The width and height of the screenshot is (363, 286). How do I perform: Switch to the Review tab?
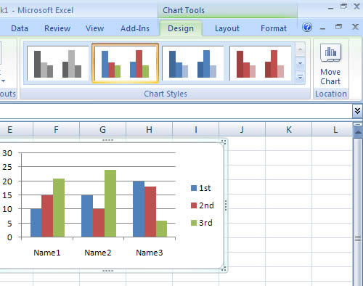(x=57, y=28)
